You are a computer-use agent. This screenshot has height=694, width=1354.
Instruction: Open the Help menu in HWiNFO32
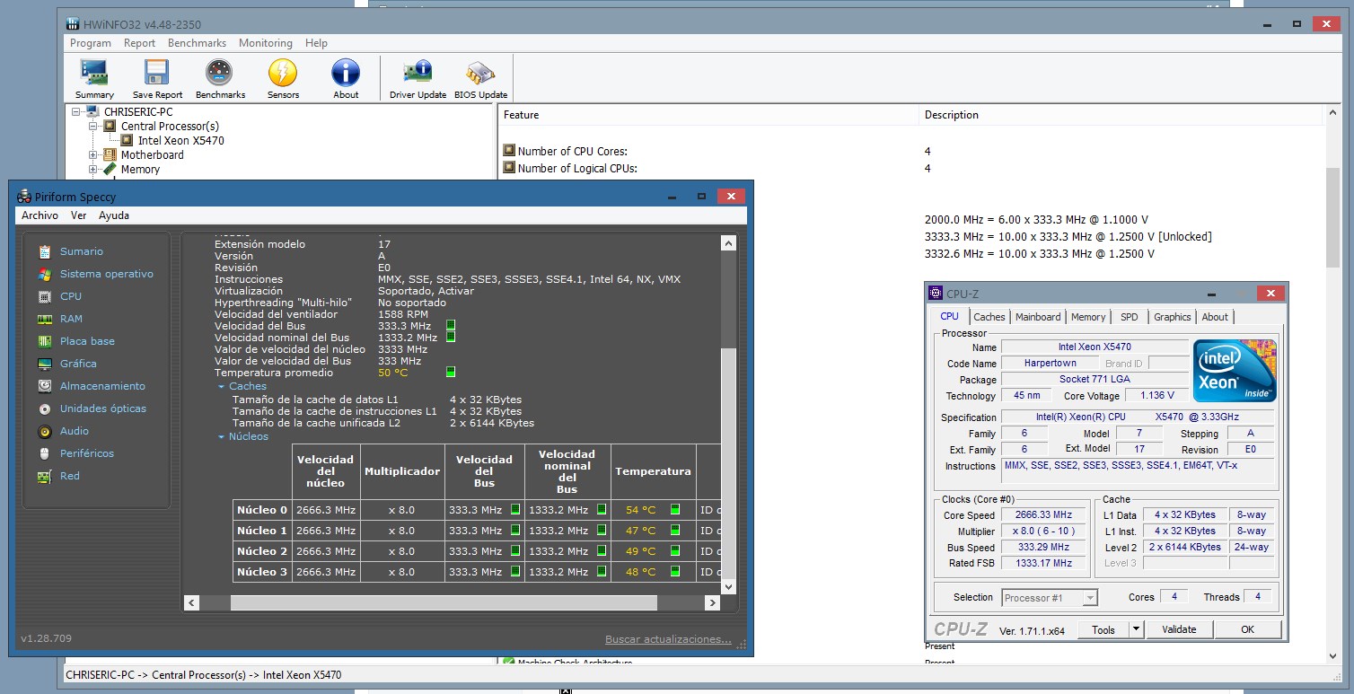pyautogui.click(x=316, y=43)
